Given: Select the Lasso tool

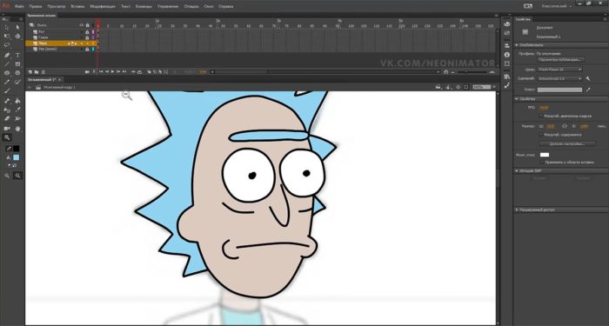Looking at the screenshot, I should pos(7,45).
